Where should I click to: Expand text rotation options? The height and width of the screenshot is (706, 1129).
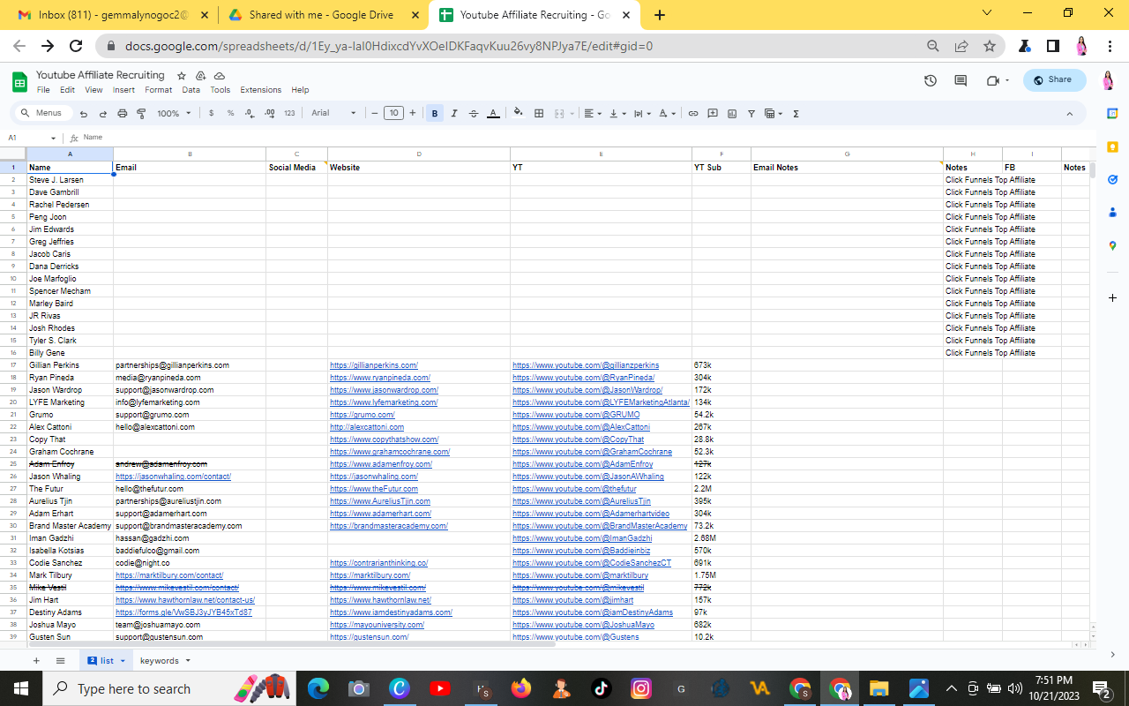tap(667, 113)
